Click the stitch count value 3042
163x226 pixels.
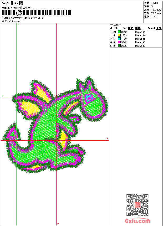124,42
